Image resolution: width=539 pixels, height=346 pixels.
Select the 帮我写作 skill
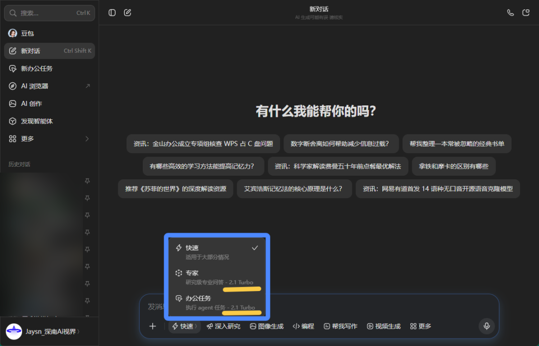point(341,326)
